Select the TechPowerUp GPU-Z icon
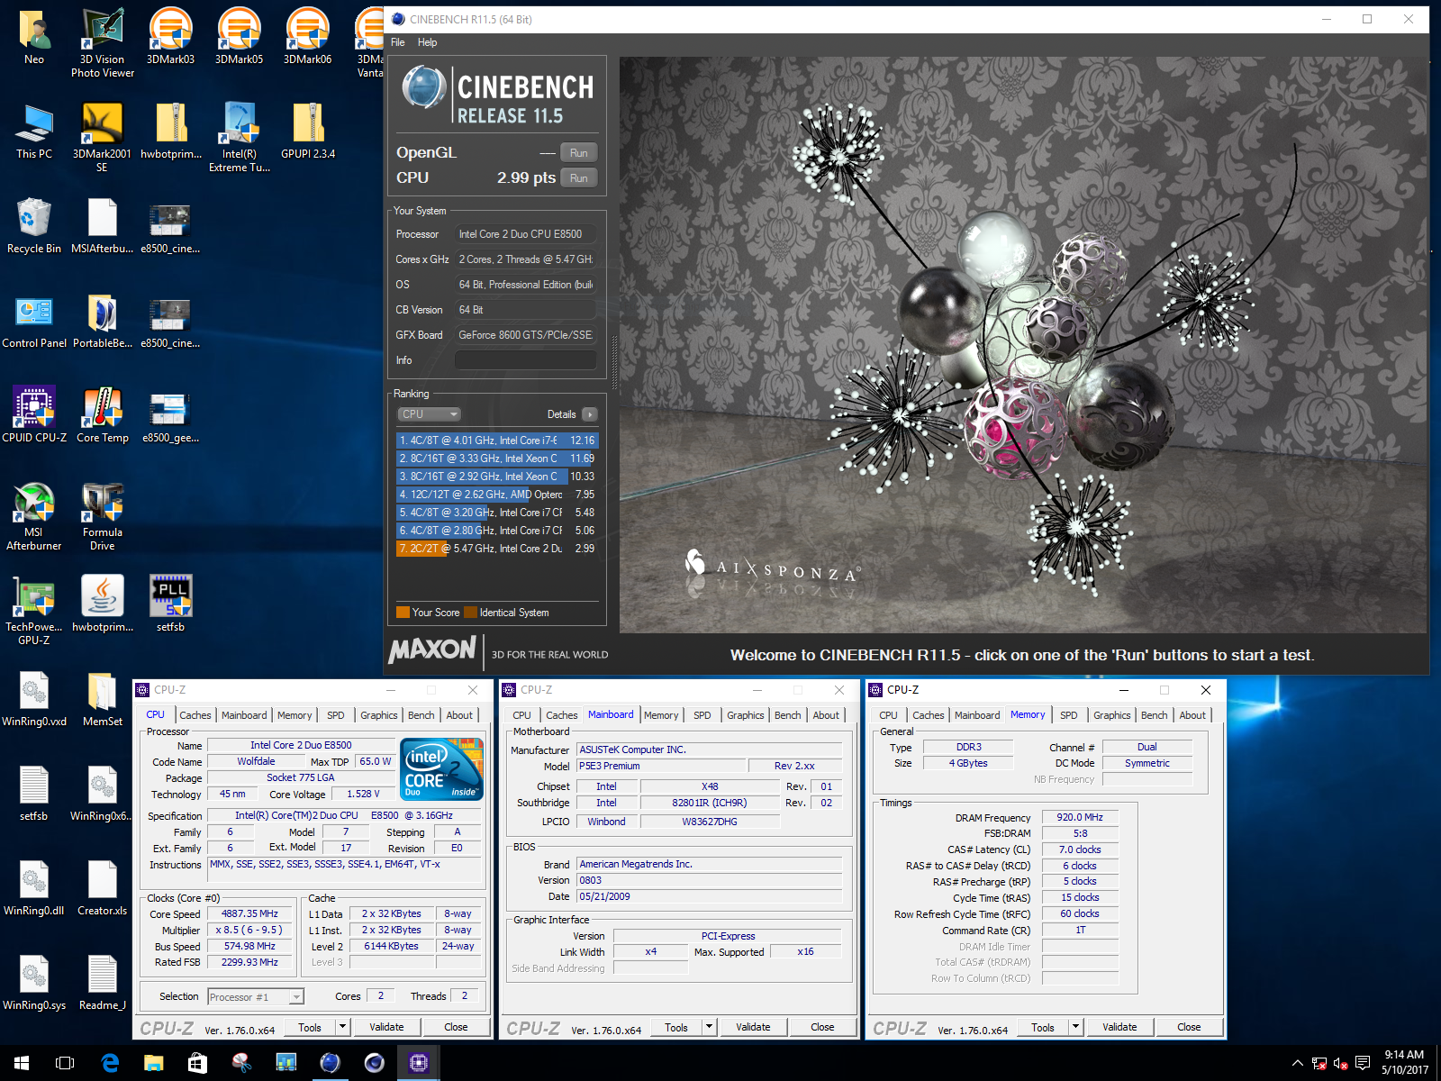 (34, 610)
